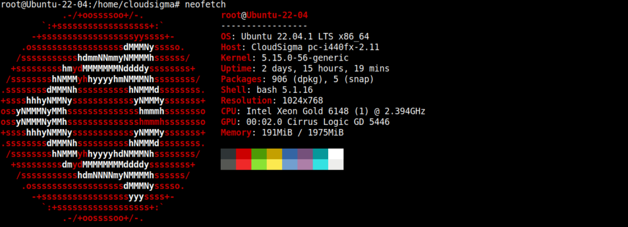
Task: Click the GPU Cirrus Logic line
Action: click(x=305, y=122)
